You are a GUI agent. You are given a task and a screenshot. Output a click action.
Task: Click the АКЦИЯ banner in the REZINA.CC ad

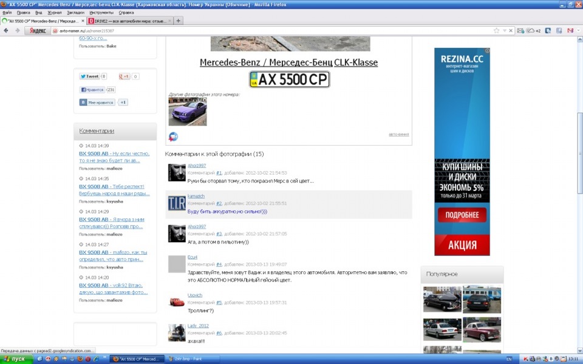pos(462,245)
